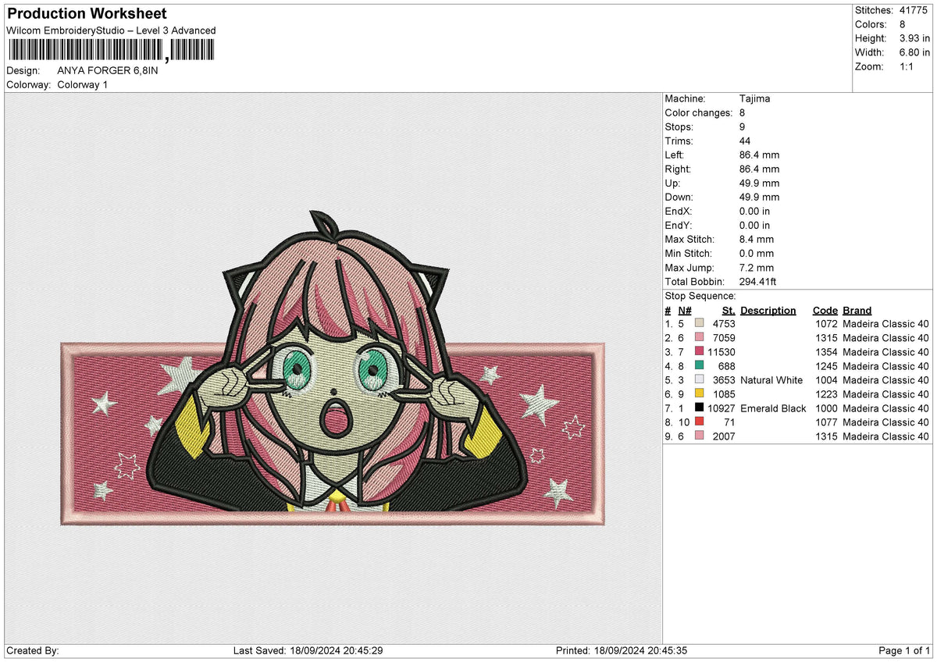Image resolution: width=937 pixels, height=662 pixels.
Task: Click the Left value 86.4 mm
Action: click(759, 155)
